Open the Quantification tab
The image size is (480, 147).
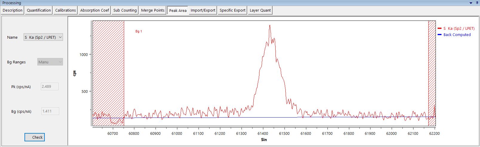click(x=39, y=10)
